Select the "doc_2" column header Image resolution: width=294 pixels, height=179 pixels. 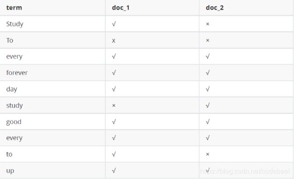point(215,8)
